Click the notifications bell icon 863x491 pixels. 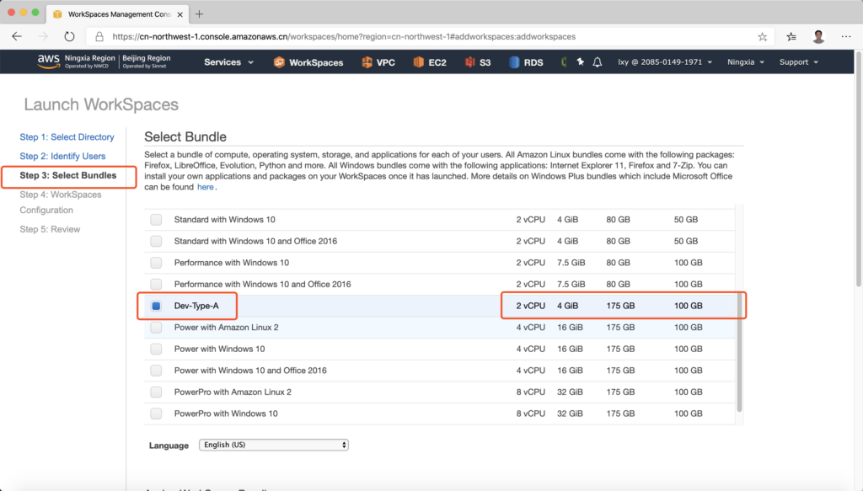click(x=598, y=62)
